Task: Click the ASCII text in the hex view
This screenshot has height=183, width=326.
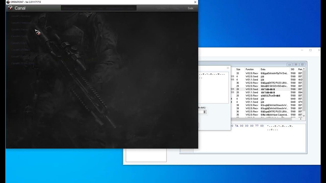Action: (280, 128)
